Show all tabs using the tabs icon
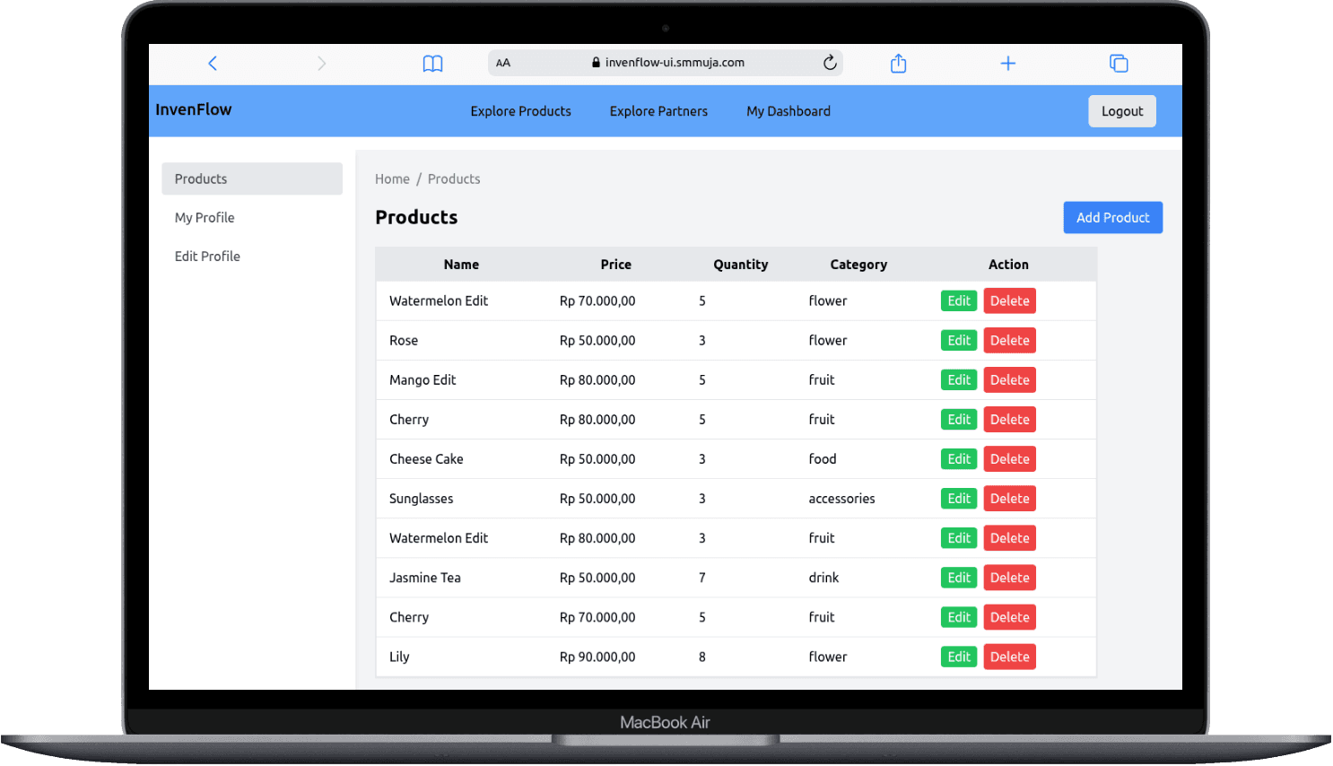This screenshot has width=1333, height=766. pyautogui.click(x=1119, y=63)
